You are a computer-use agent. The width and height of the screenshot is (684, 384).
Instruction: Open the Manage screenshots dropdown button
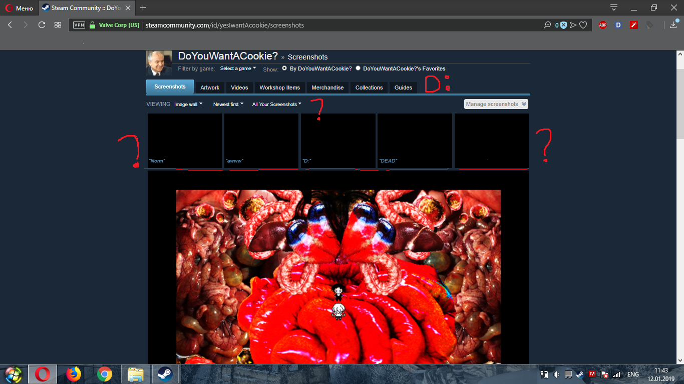pyautogui.click(x=496, y=104)
